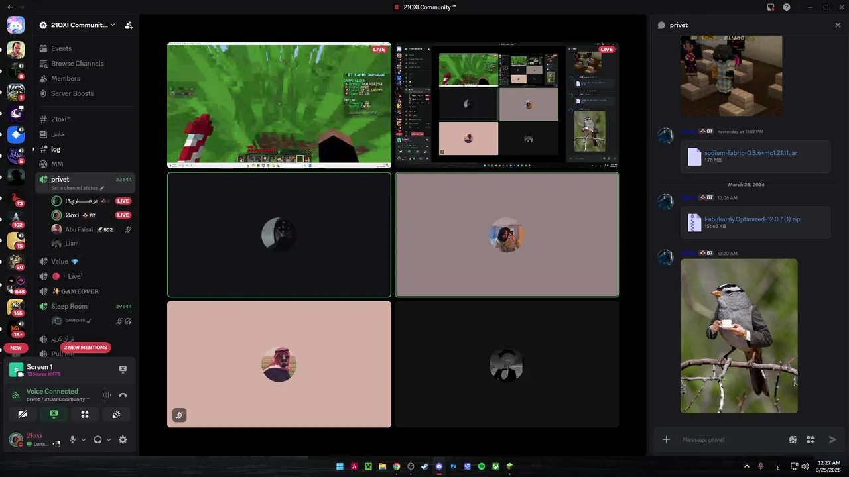Turn on camera in voice panel
The image size is (849, 477).
(23, 415)
